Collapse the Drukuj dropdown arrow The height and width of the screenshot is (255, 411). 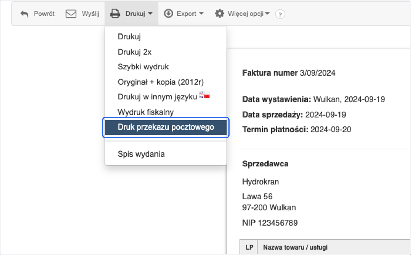(x=150, y=14)
